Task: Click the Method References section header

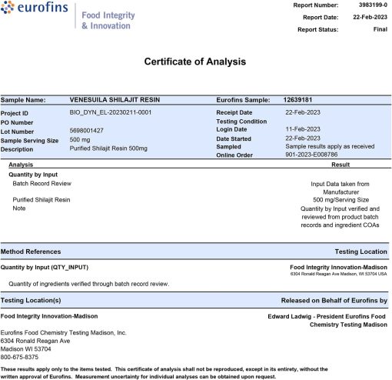Action: 31,252
